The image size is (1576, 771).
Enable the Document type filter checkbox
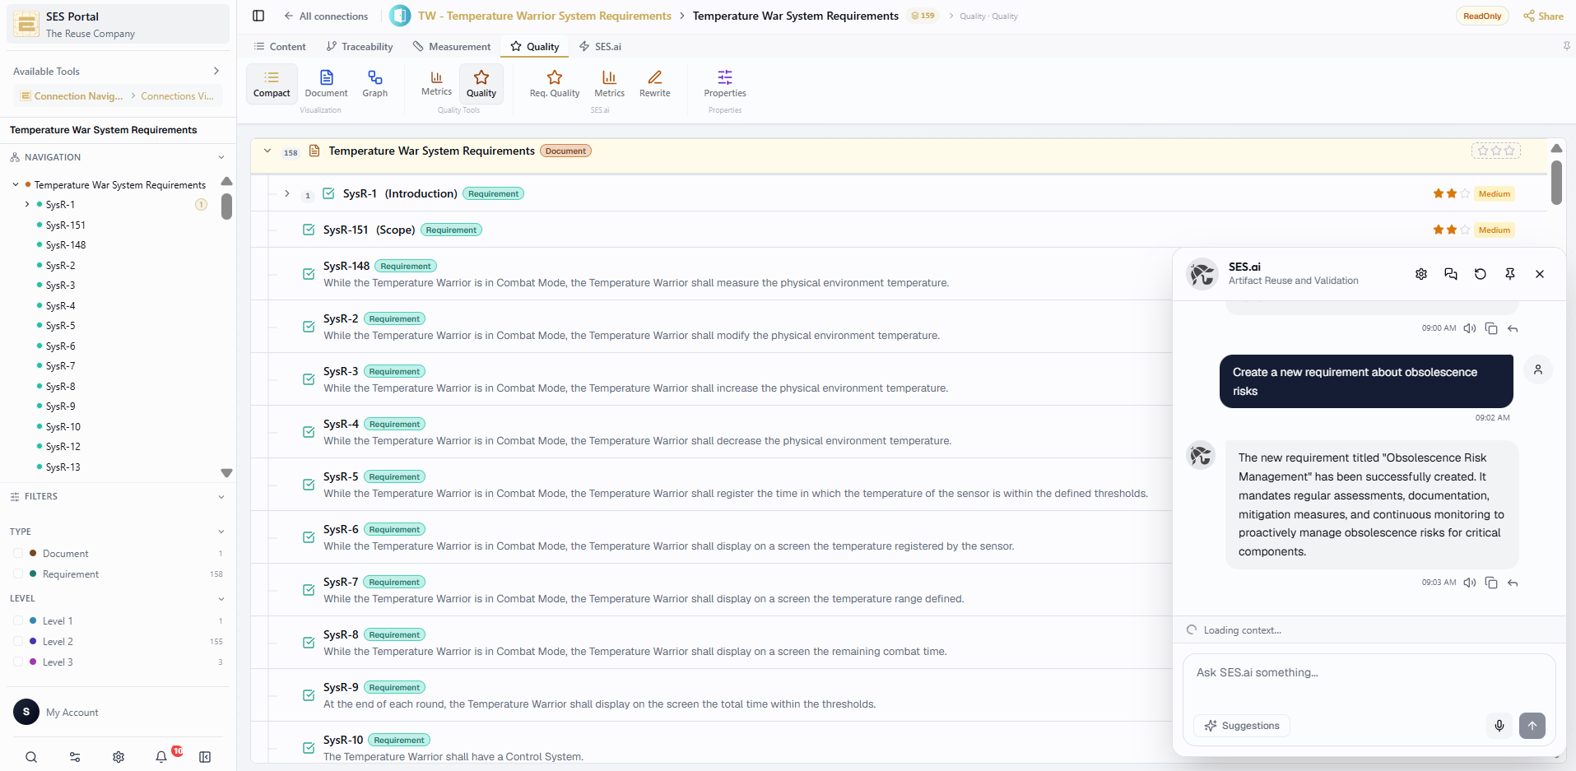18,554
